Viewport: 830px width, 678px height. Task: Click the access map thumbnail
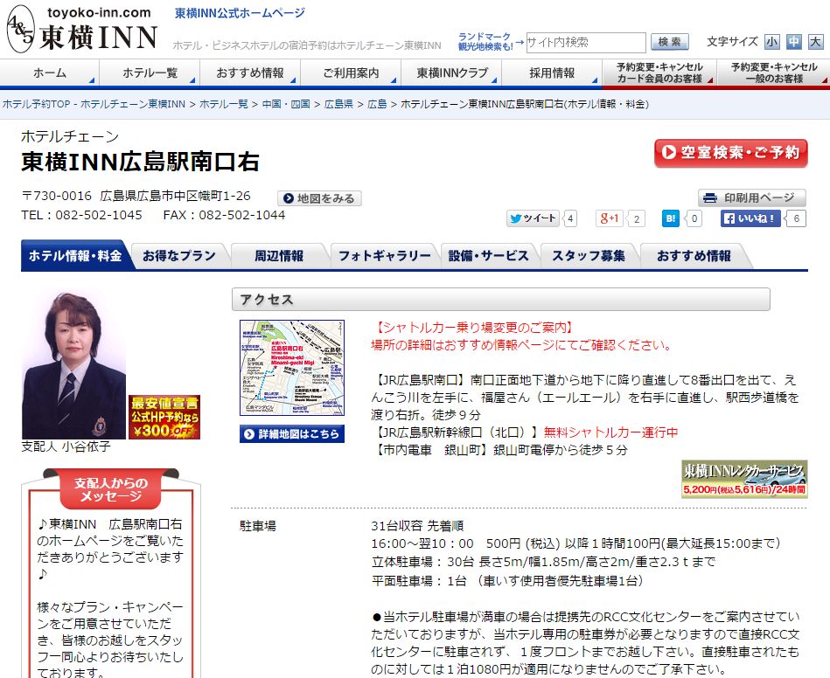tap(292, 368)
